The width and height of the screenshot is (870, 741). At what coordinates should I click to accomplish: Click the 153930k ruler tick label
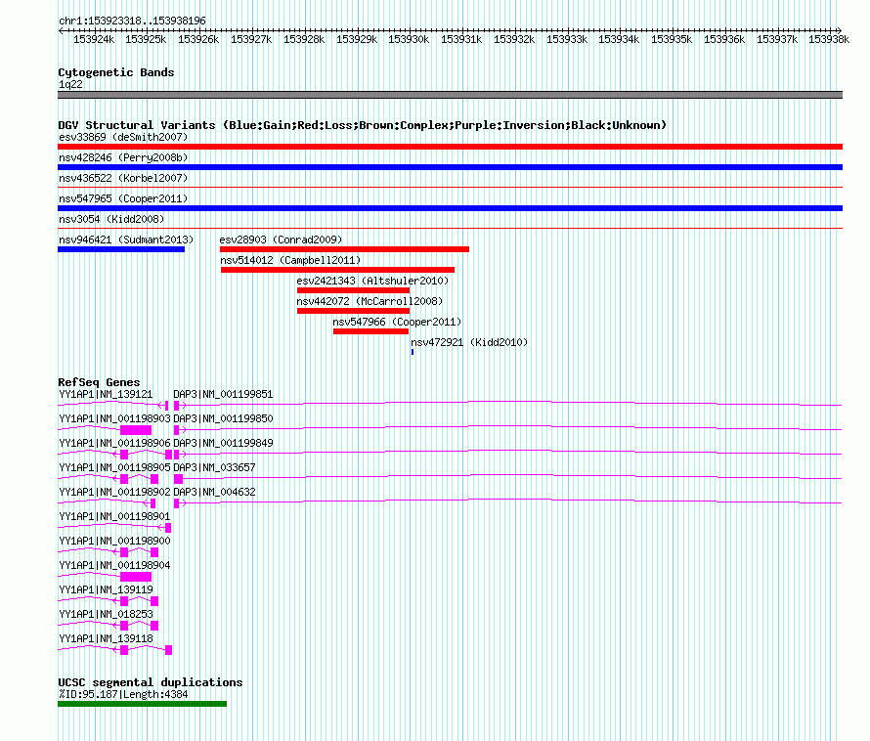point(409,39)
